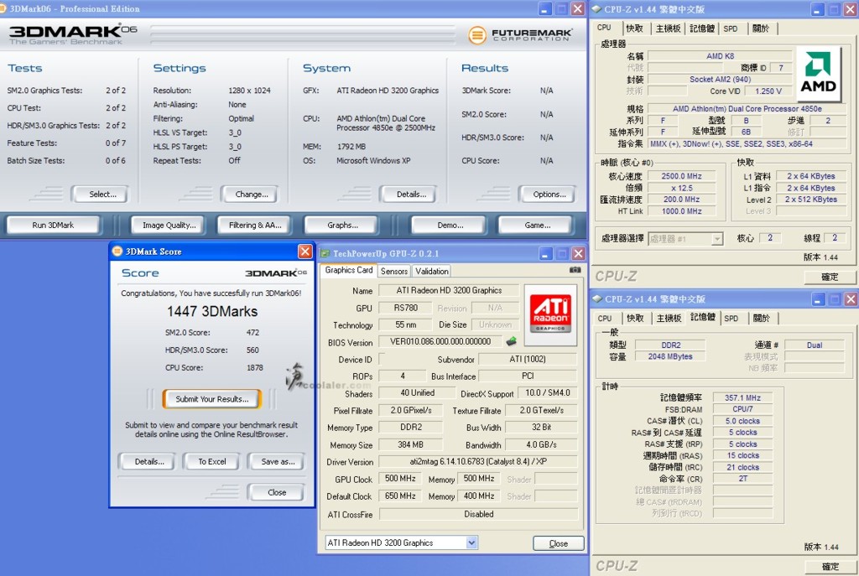Open the SPD tab in upper CPU-Z window

[x=731, y=29]
